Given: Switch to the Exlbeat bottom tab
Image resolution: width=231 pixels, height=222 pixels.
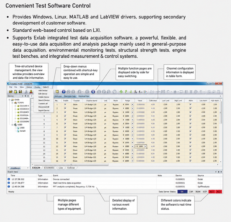Looking at the screenshot, I should point(71,168).
